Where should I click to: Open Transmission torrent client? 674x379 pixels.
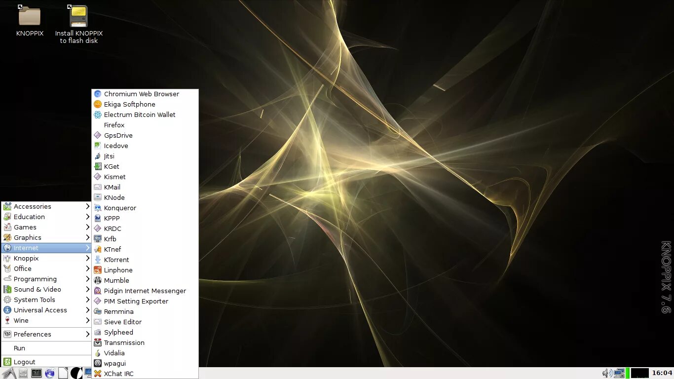click(145, 342)
